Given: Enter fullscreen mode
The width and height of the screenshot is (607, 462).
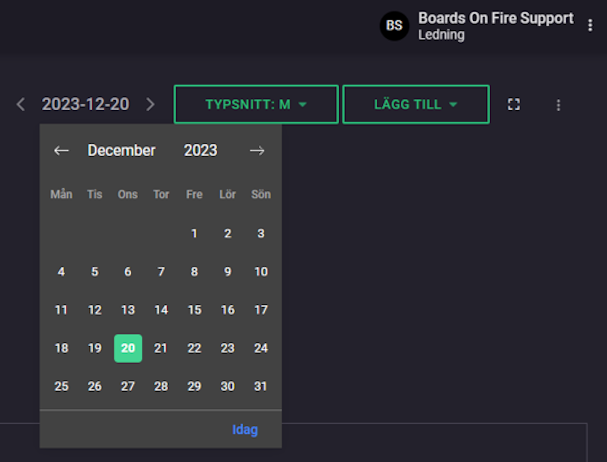Looking at the screenshot, I should click(514, 105).
